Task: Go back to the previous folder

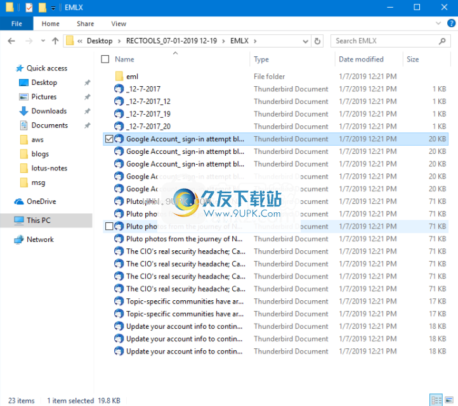Action: [11, 41]
